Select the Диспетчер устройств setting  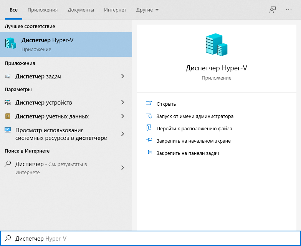click(66, 102)
